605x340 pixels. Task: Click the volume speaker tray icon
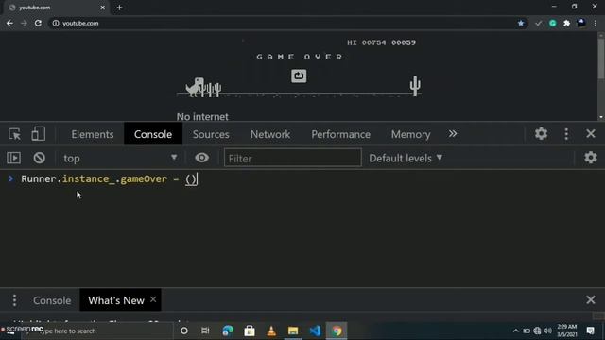(547, 331)
